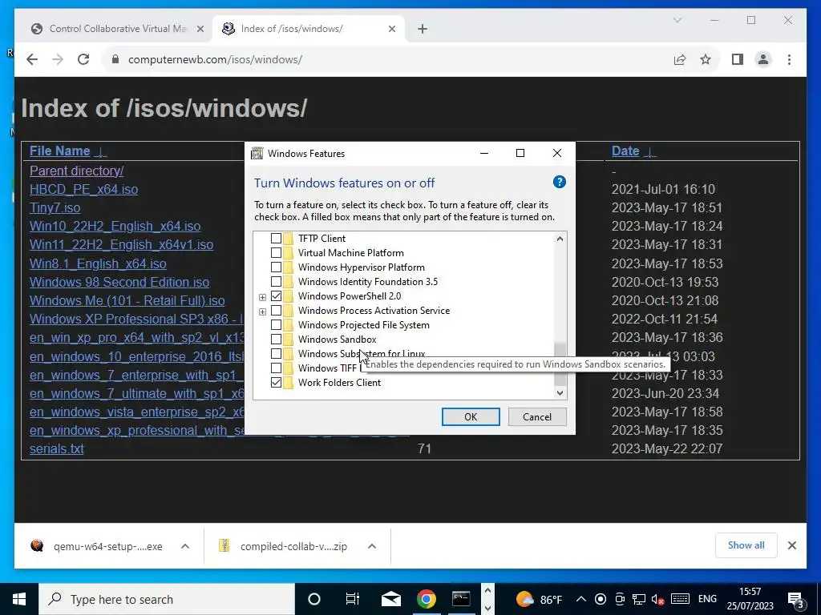
Task: Sort by the Date column header
Action: [x=625, y=151]
